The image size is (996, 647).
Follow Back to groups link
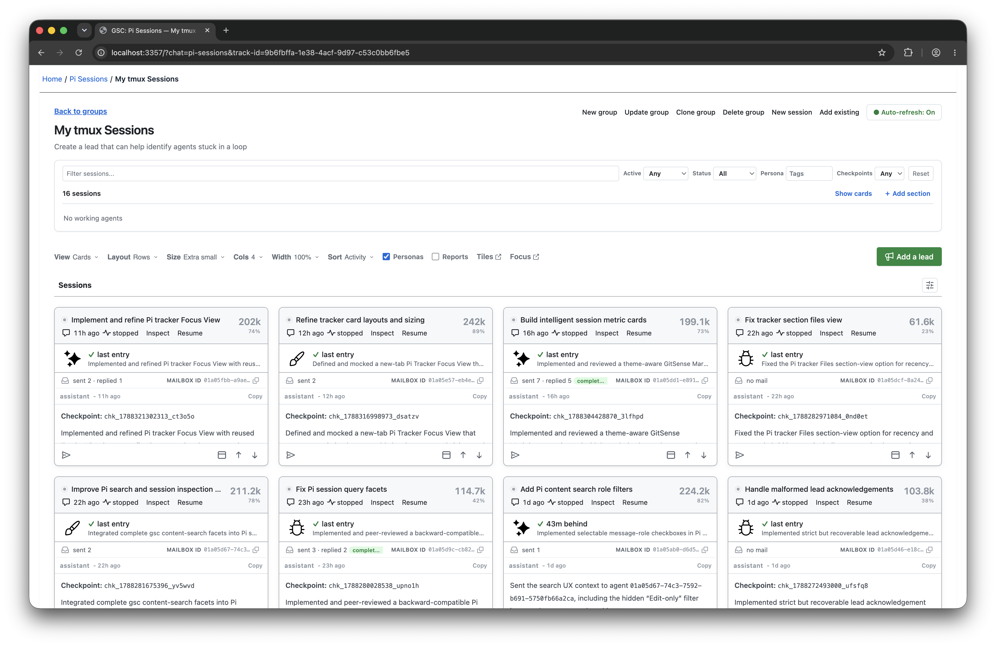[80, 111]
